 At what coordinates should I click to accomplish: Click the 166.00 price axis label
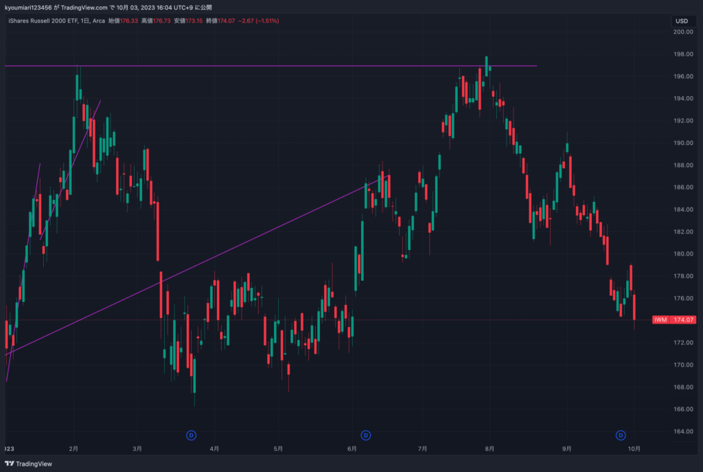pos(683,409)
